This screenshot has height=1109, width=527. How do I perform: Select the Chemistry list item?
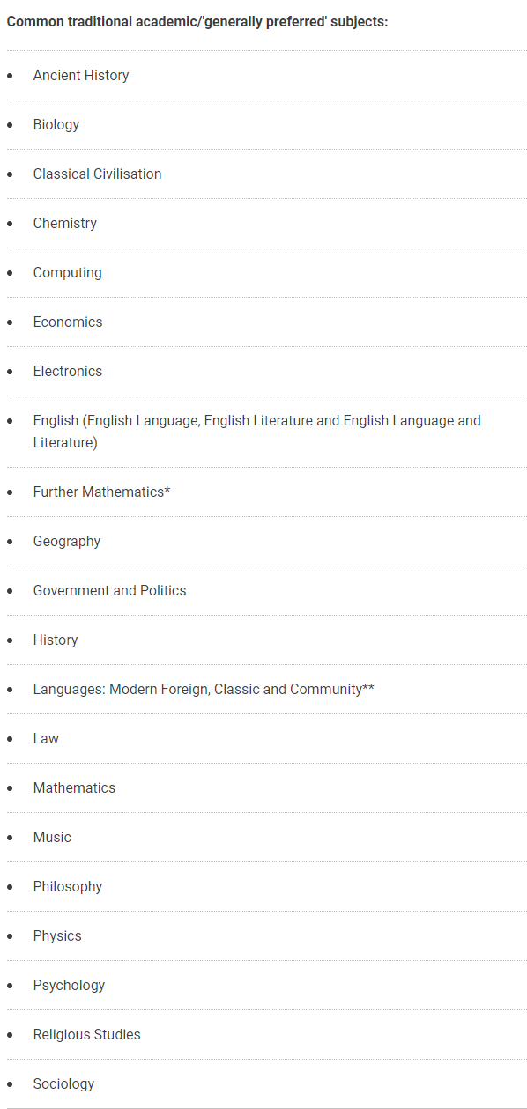pos(65,224)
